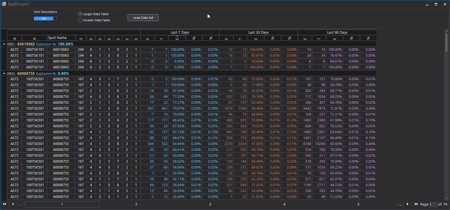Click the Page number input box

click(433, 204)
